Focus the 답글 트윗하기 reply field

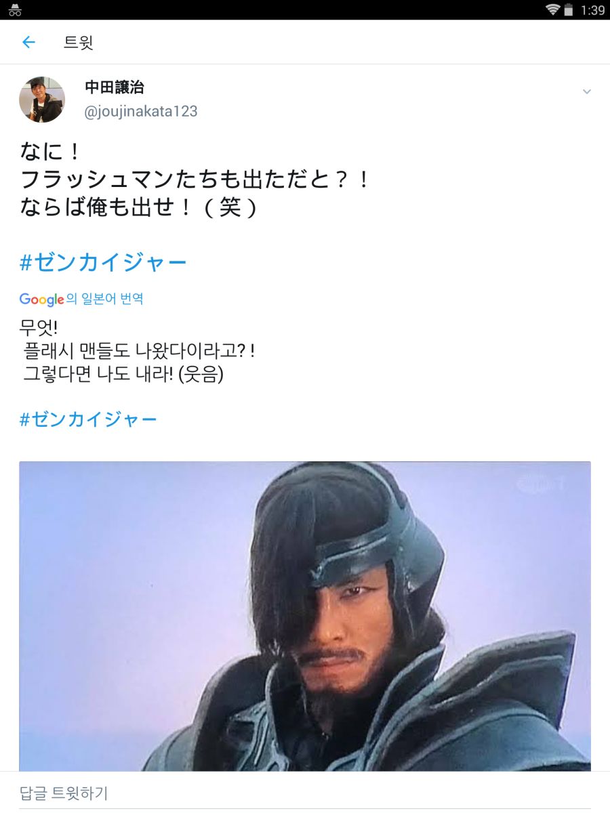pyautogui.click(x=305, y=793)
